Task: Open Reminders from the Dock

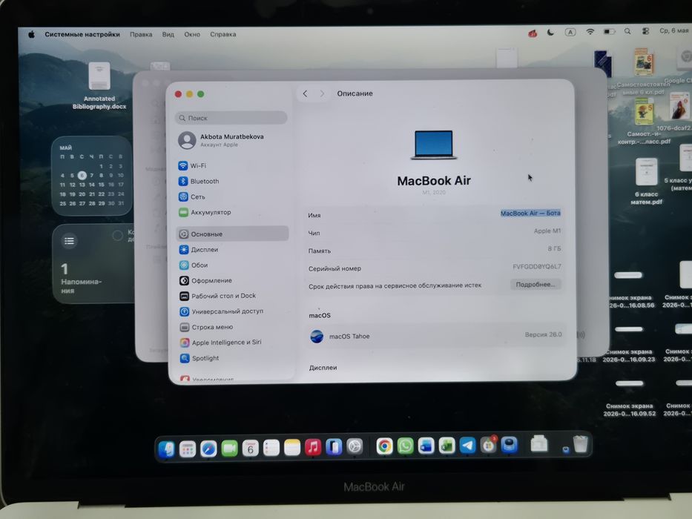Action: (271, 448)
